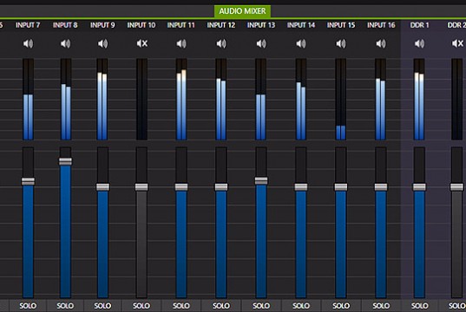Click the Input 13 fader knob

(261, 180)
